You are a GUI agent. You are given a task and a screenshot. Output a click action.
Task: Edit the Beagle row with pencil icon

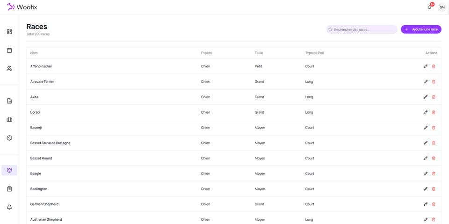click(426, 173)
